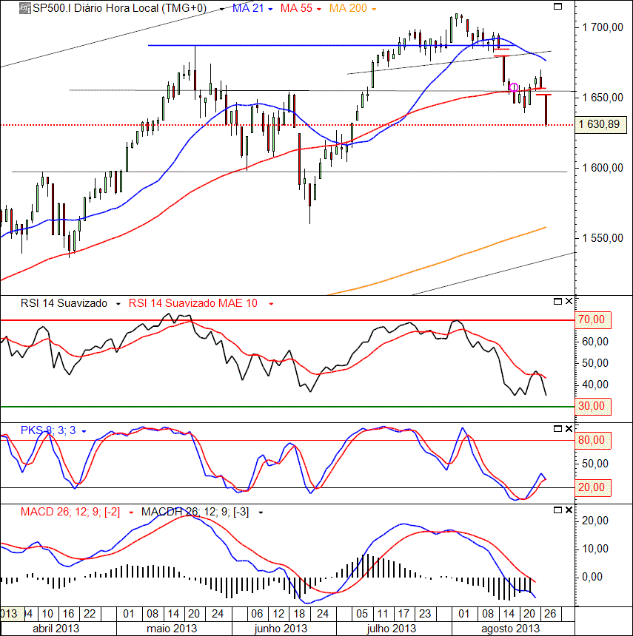Maximize the MACD indicator panel
This screenshot has width=633, height=636.
pos(558,510)
